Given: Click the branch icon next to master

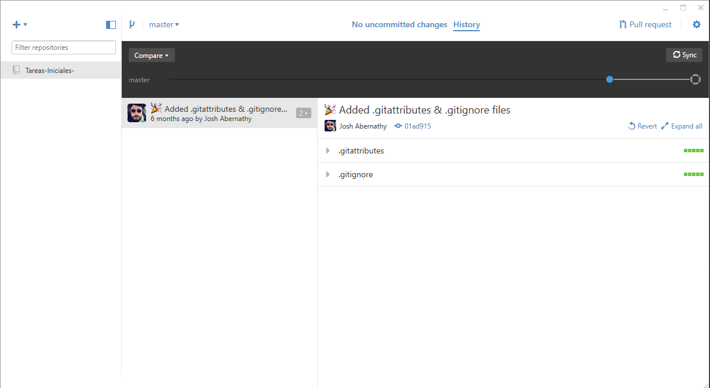Looking at the screenshot, I should coord(132,24).
